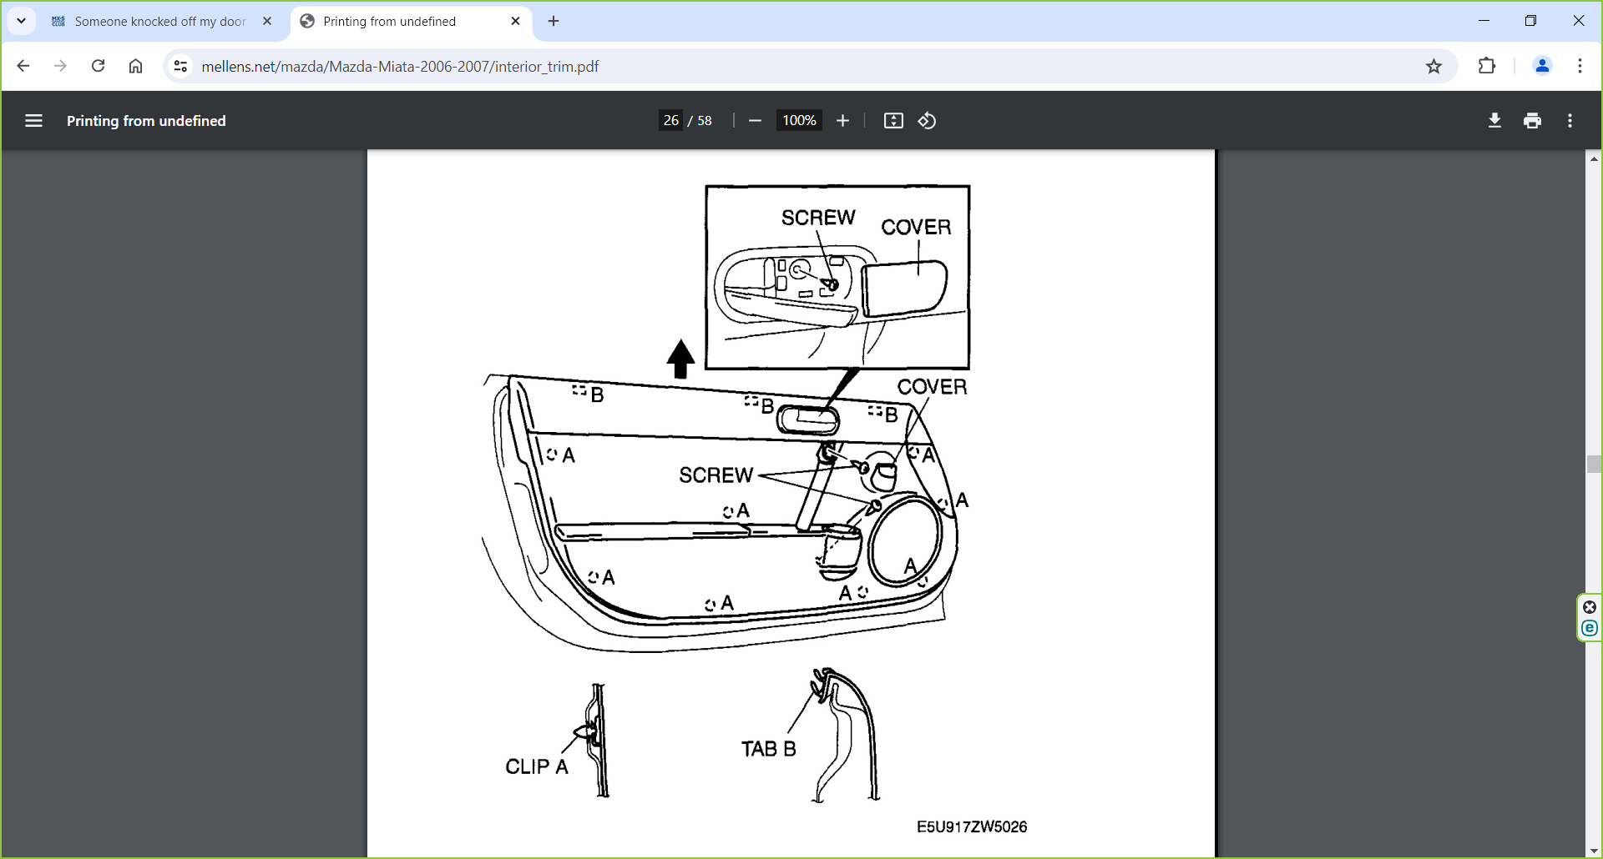Rotate the PDF counterclockwise
Viewport: 1603px width, 859px height.
[x=927, y=121]
